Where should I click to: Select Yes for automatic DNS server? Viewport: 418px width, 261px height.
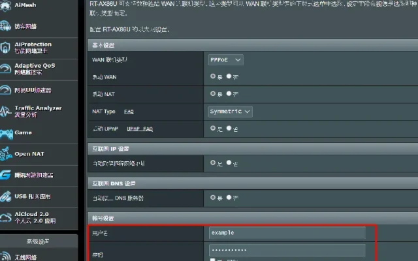pos(213,197)
